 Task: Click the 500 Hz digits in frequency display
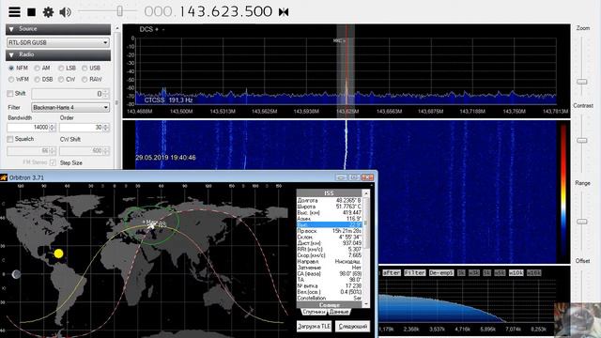[x=259, y=11]
